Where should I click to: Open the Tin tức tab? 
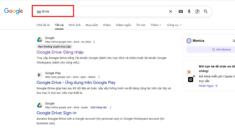[x=141, y=25]
